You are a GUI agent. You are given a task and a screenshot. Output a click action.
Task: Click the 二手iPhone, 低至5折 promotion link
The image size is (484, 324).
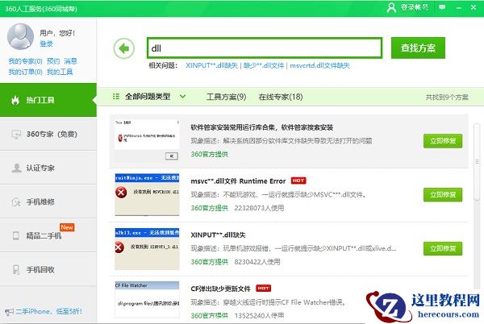(49, 312)
